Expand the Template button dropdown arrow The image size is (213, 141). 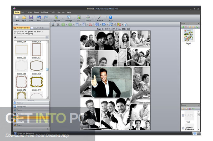coord(62,18)
